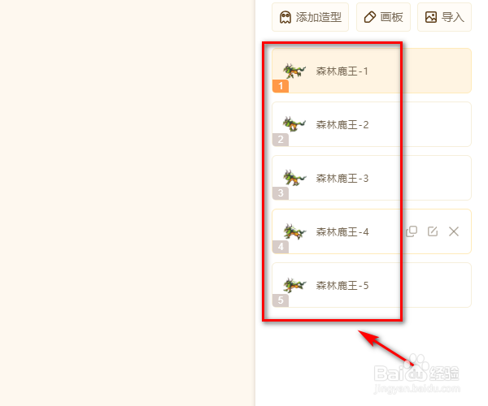
Task: Delete costume 森林鹿王-4 with X icon
Action: click(454, 231)
